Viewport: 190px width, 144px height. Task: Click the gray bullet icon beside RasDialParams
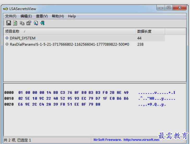coord(7,44)
